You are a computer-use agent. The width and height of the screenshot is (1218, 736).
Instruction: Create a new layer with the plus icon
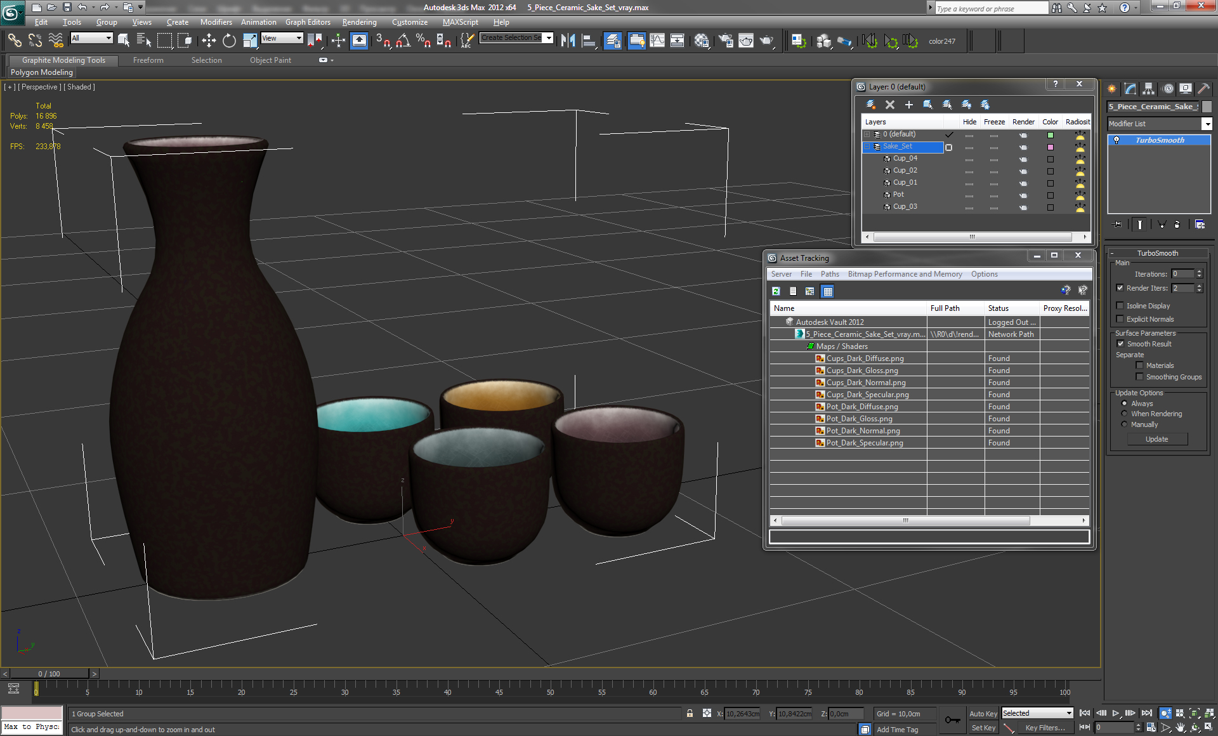(x=908, y=105)
